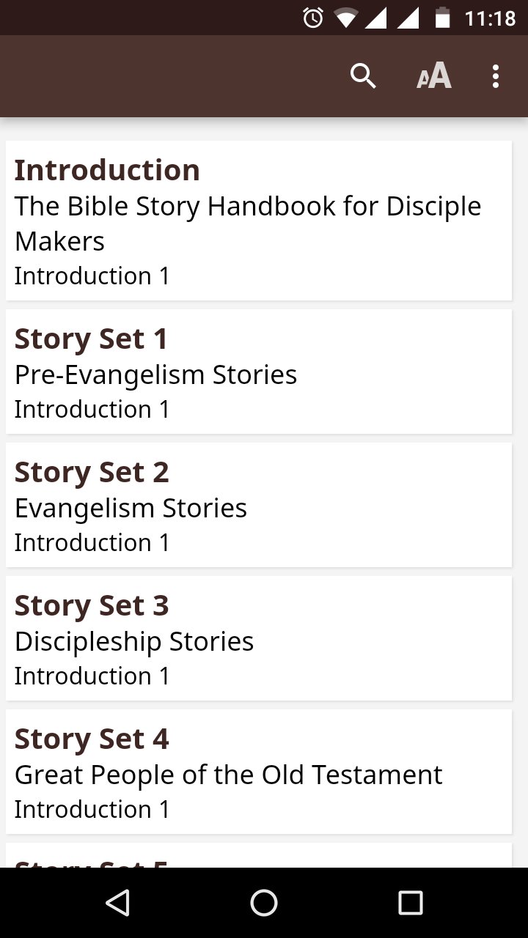Choose Discipleship Stories subtitle
This screenshot has width=528, height=938.
click(134, 641)
